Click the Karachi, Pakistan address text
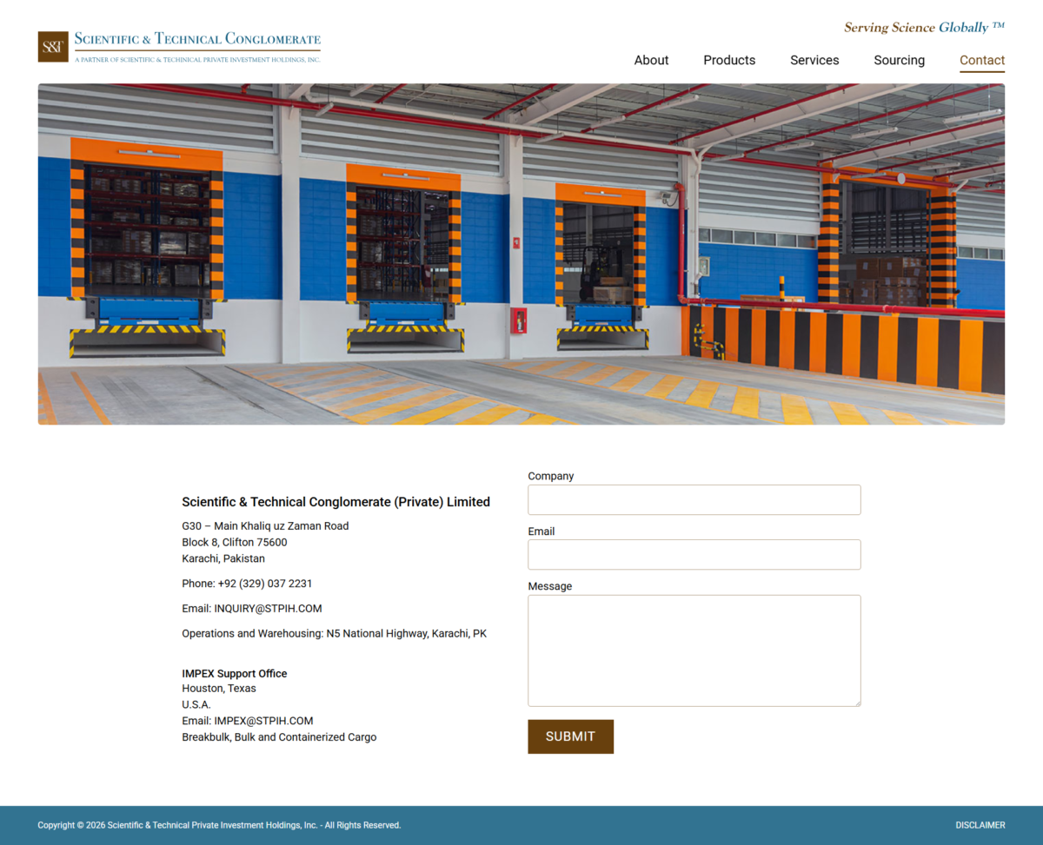This screenshot has height=845, width=1043. pos(223,558)
